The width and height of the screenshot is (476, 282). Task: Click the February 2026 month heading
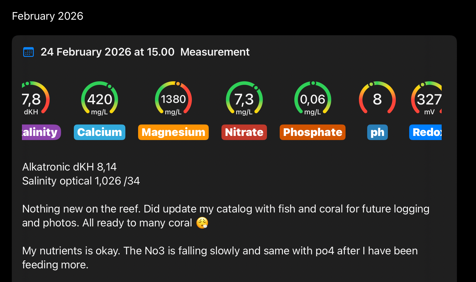coord(48,16)
